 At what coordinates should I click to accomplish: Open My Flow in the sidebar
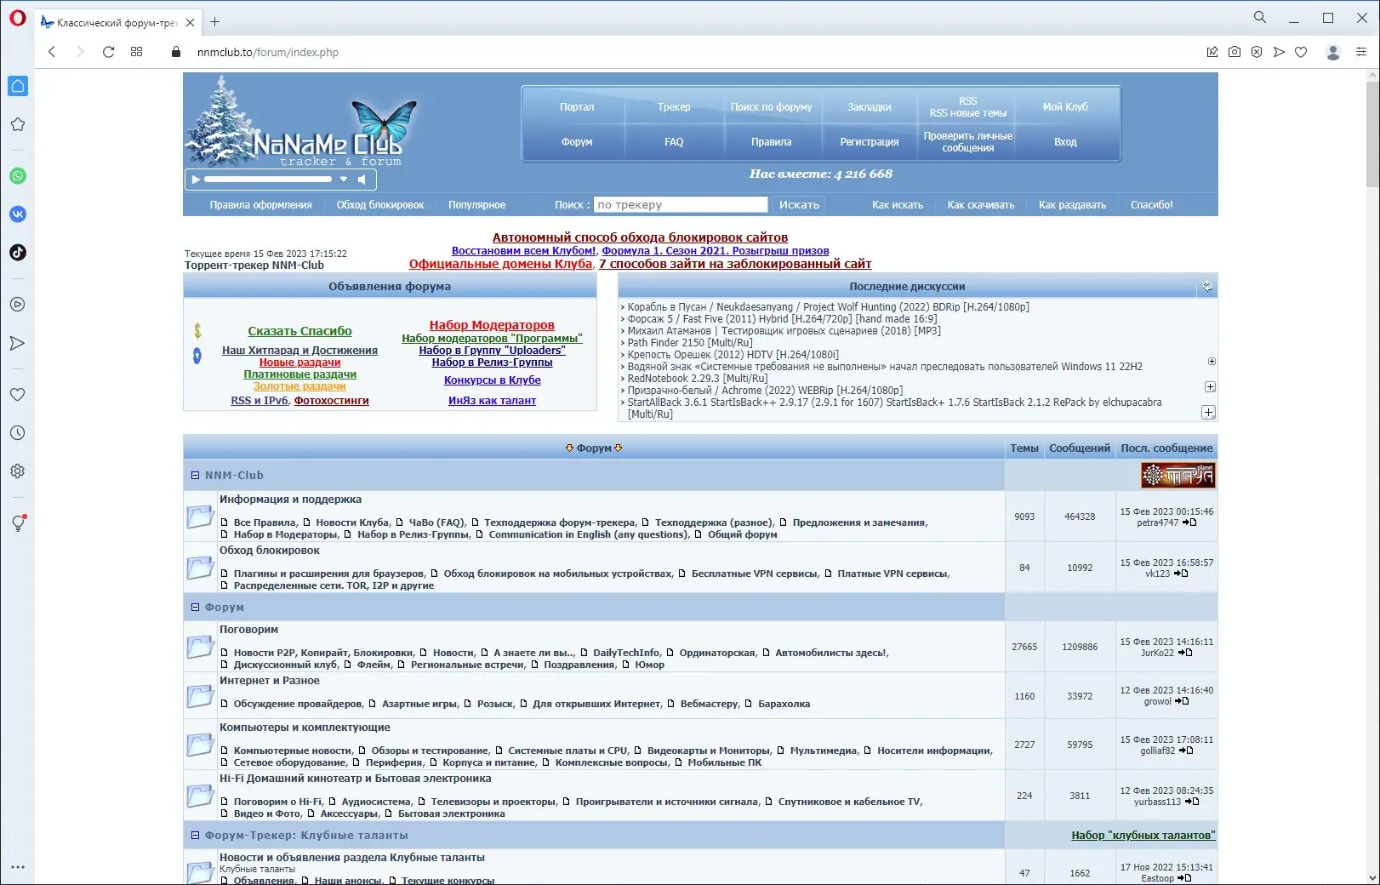pyautogui.click(x=17, y=343)
